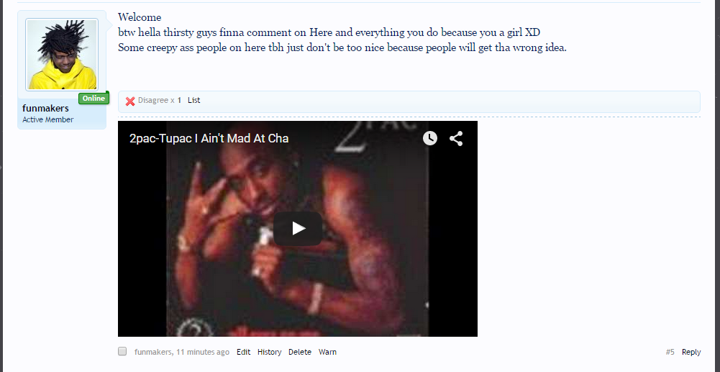Viewport: 720px width, 372px height.
Task: Click the green Online status badge
Action: pos(94,99)
